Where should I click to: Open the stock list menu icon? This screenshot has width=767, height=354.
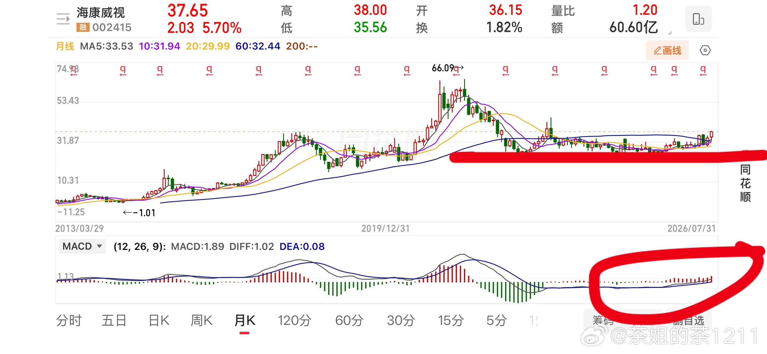[63, 19]
